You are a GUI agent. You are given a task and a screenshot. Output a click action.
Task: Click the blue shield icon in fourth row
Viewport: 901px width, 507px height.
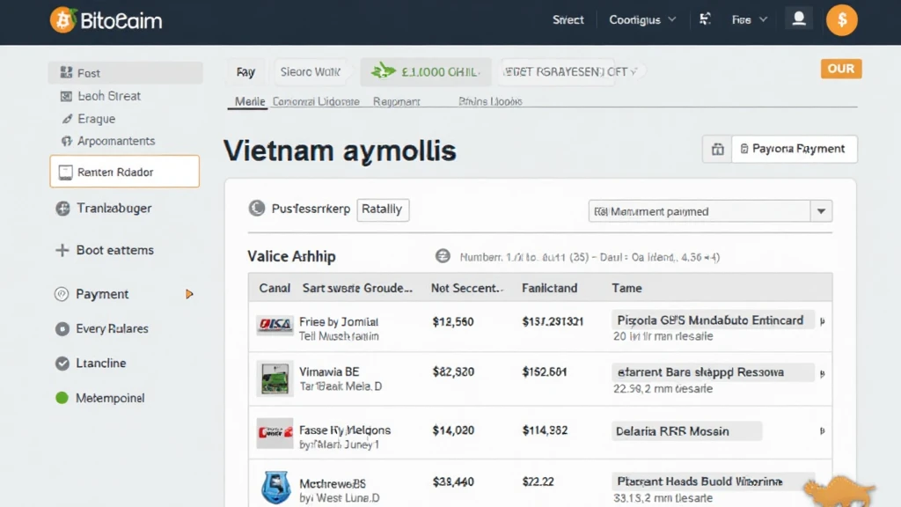[x=275, y=487]
